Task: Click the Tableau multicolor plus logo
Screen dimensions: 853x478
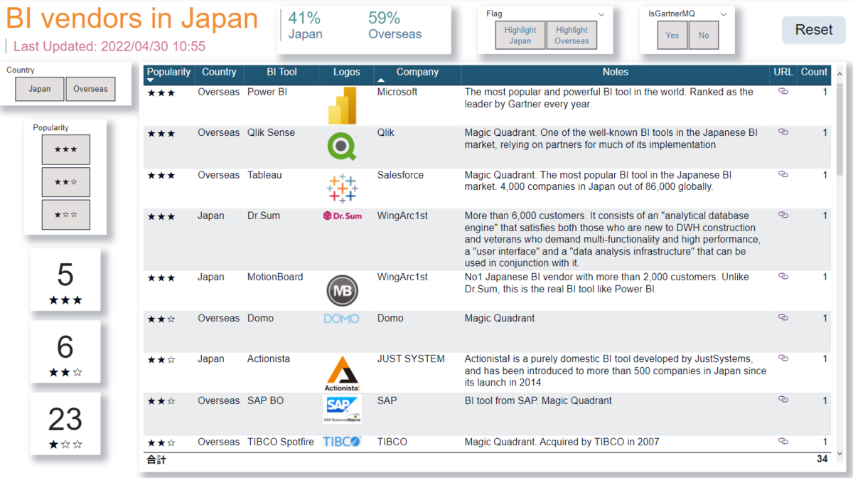Action: 342,188
